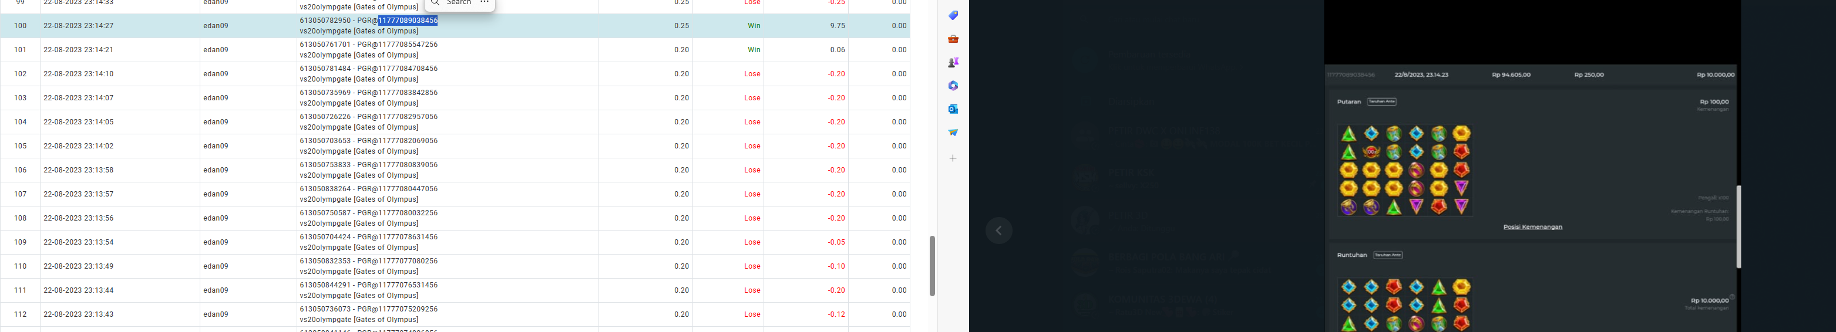This screenshot has width=1836, height=332.
Task: Click the Putaran symbol grid image
Action: click(x=1404, y=170)
